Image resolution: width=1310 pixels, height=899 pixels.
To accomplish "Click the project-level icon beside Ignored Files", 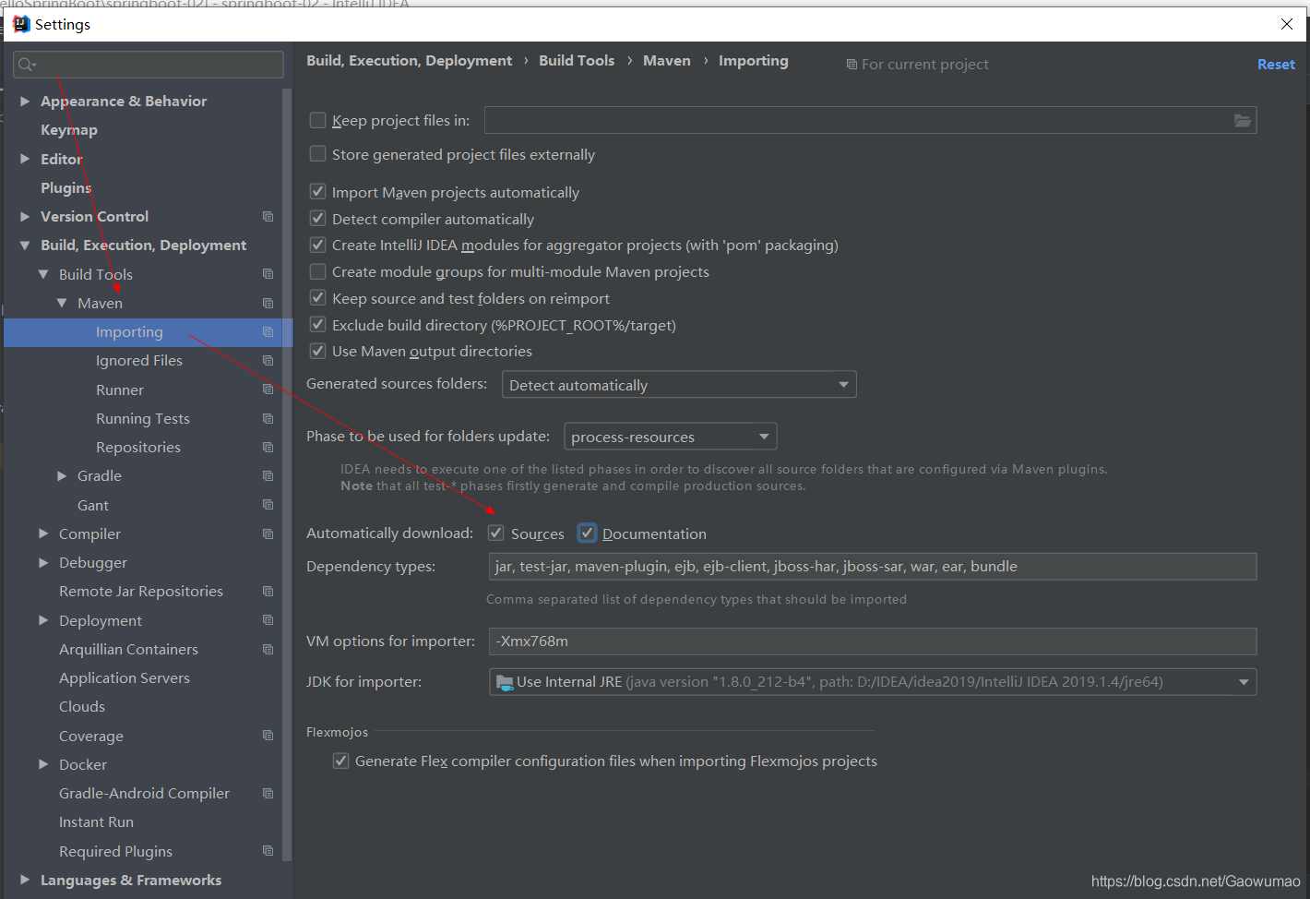I will tap(268, 361).
